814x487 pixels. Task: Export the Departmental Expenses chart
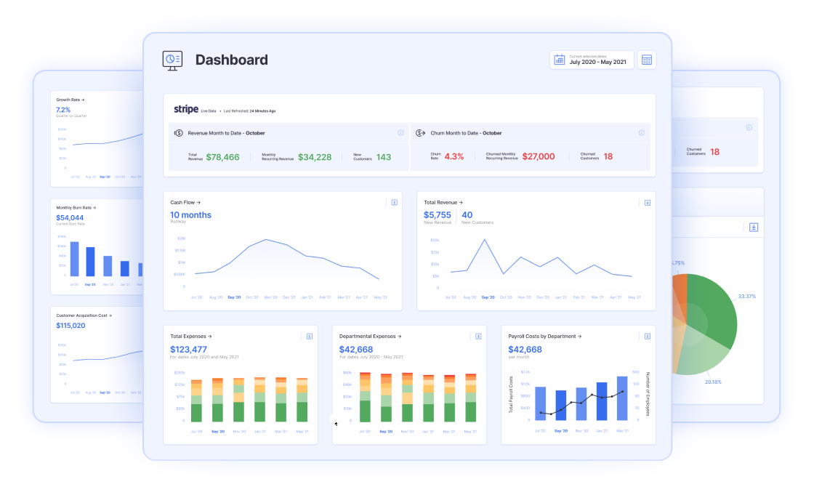coord(478,336)
